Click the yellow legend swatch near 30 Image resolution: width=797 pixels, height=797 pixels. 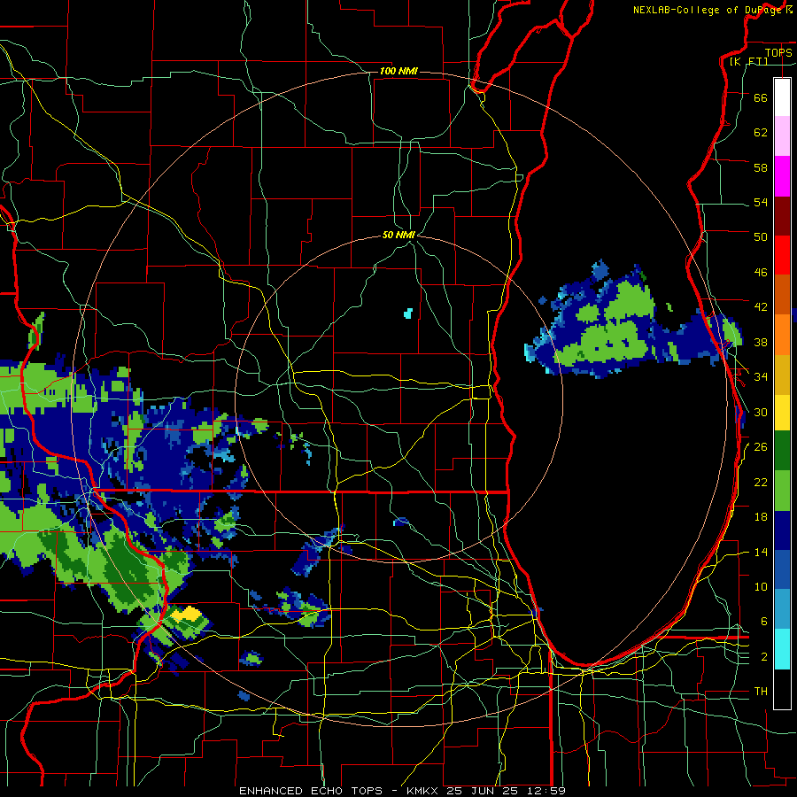coord(782,413)
